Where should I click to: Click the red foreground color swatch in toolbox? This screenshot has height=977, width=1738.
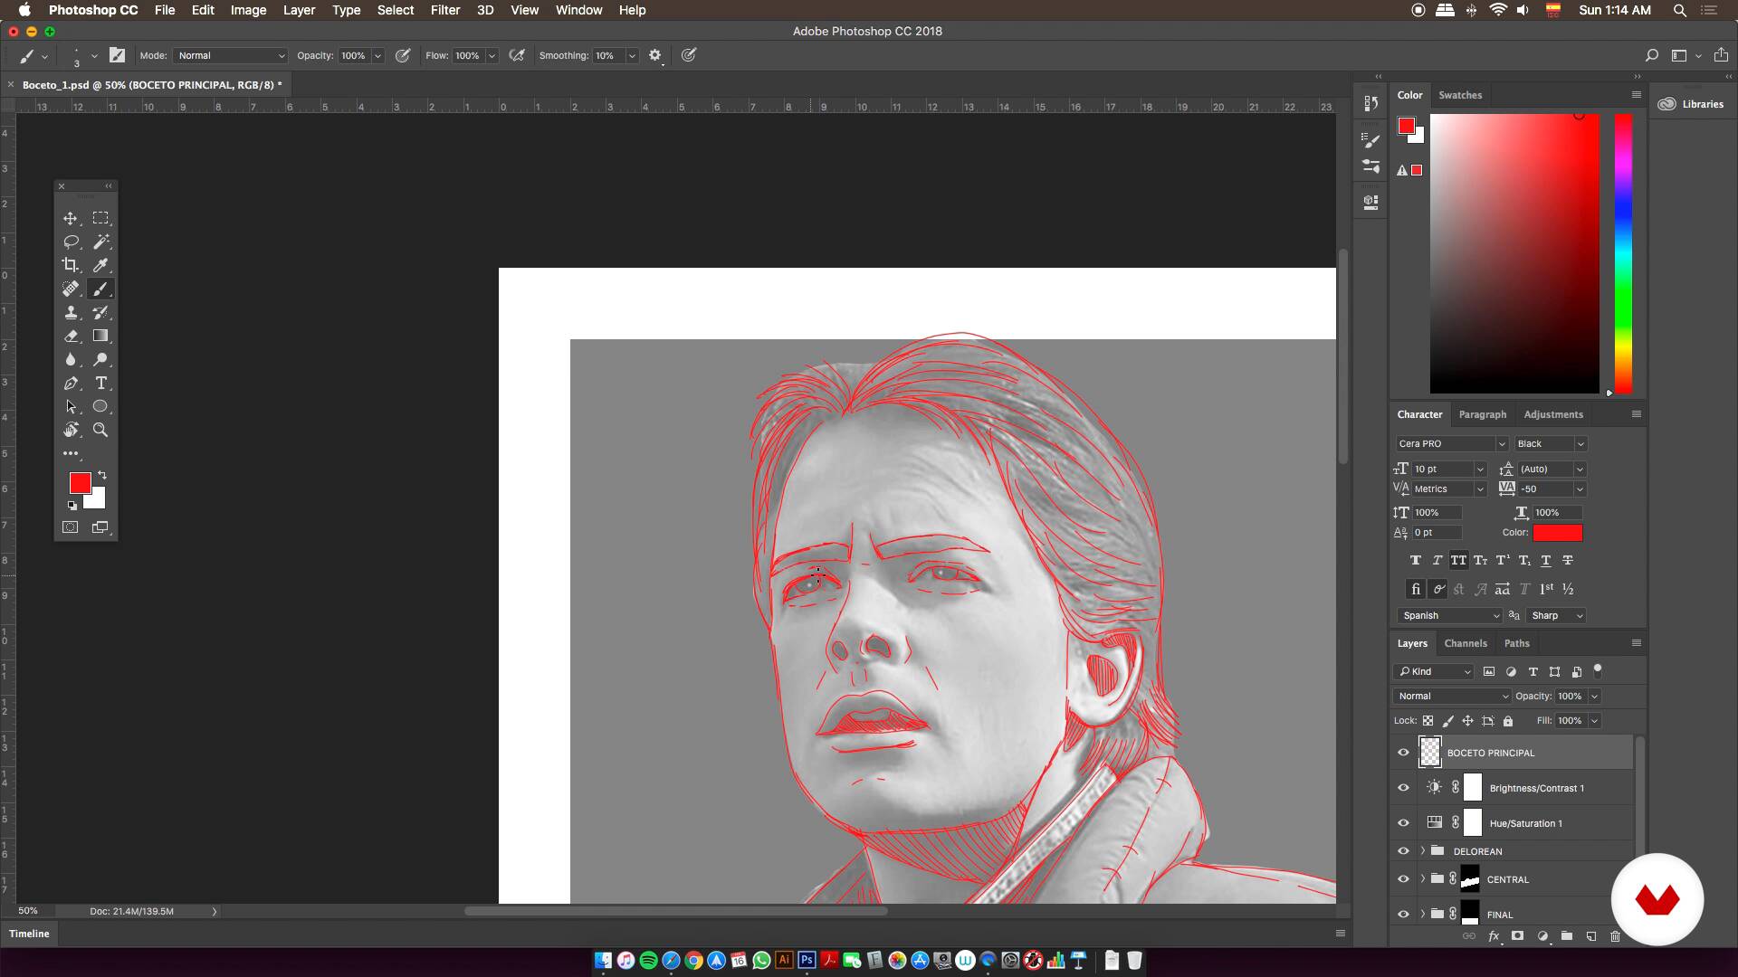pyautogui.click(x=81, y=483)
